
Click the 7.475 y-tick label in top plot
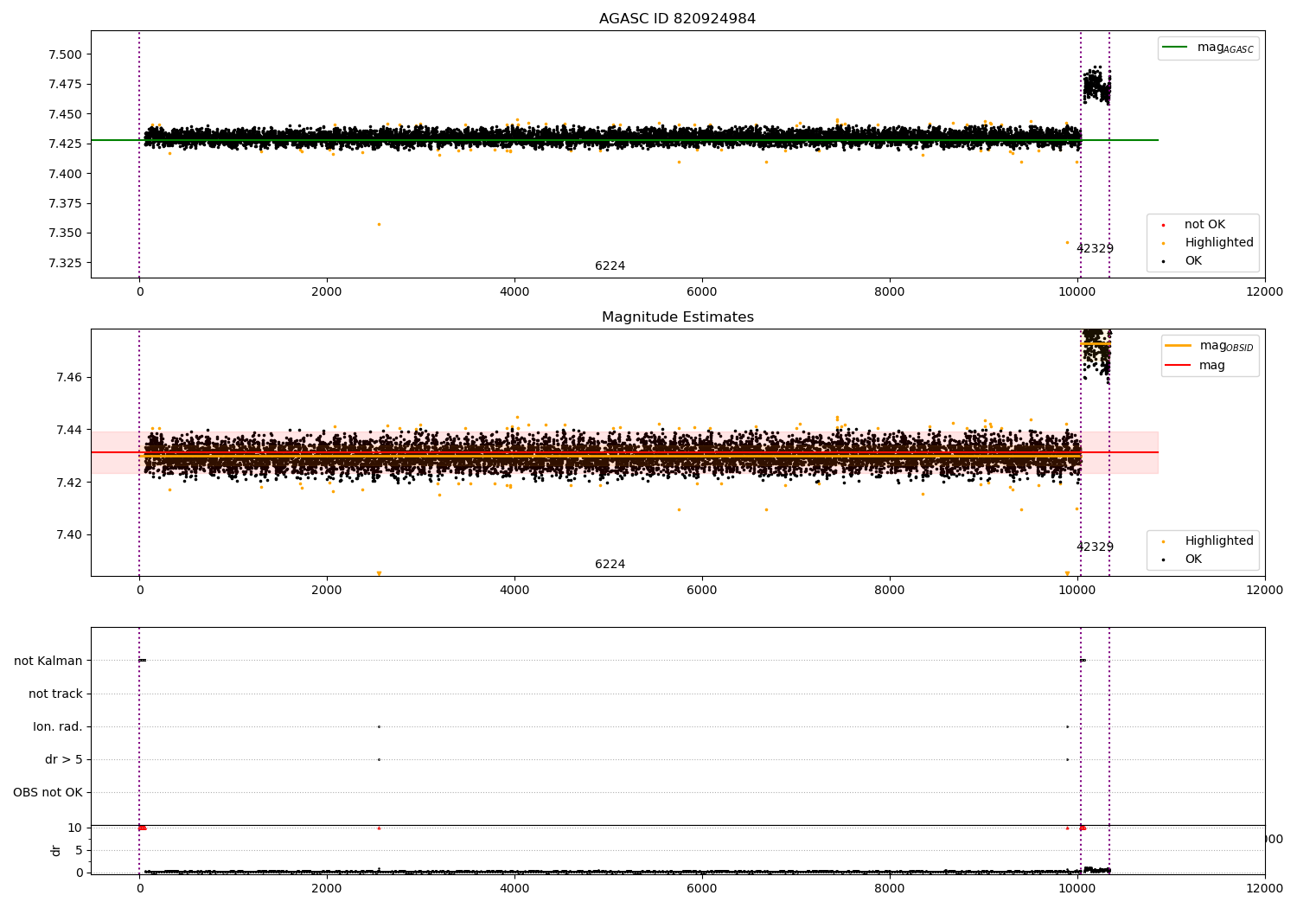pos(66,85)
